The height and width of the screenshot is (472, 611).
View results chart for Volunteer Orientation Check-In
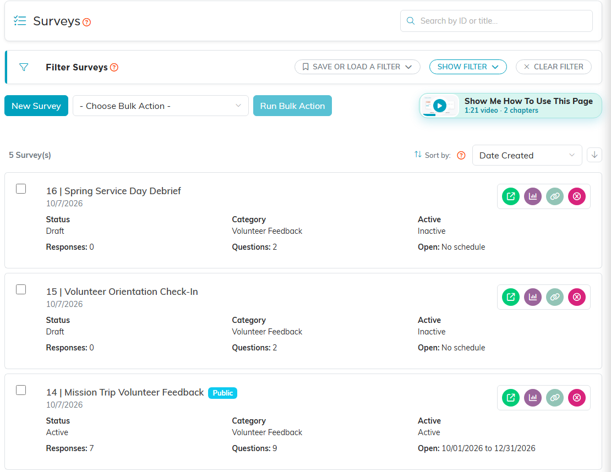pyautogui.click(x=533, y=297)
